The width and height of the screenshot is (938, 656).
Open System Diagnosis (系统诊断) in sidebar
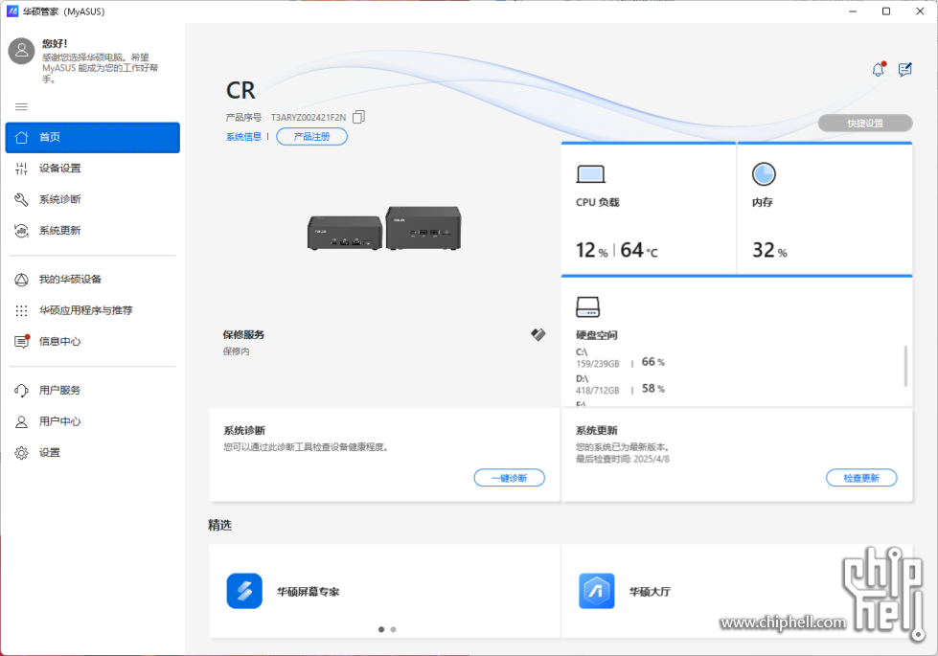(93, 200)
